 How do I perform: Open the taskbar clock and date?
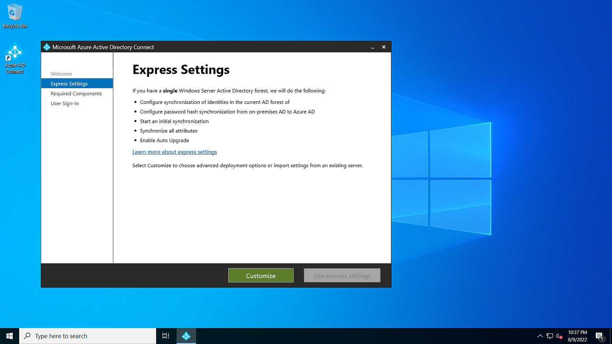point(577,336)
